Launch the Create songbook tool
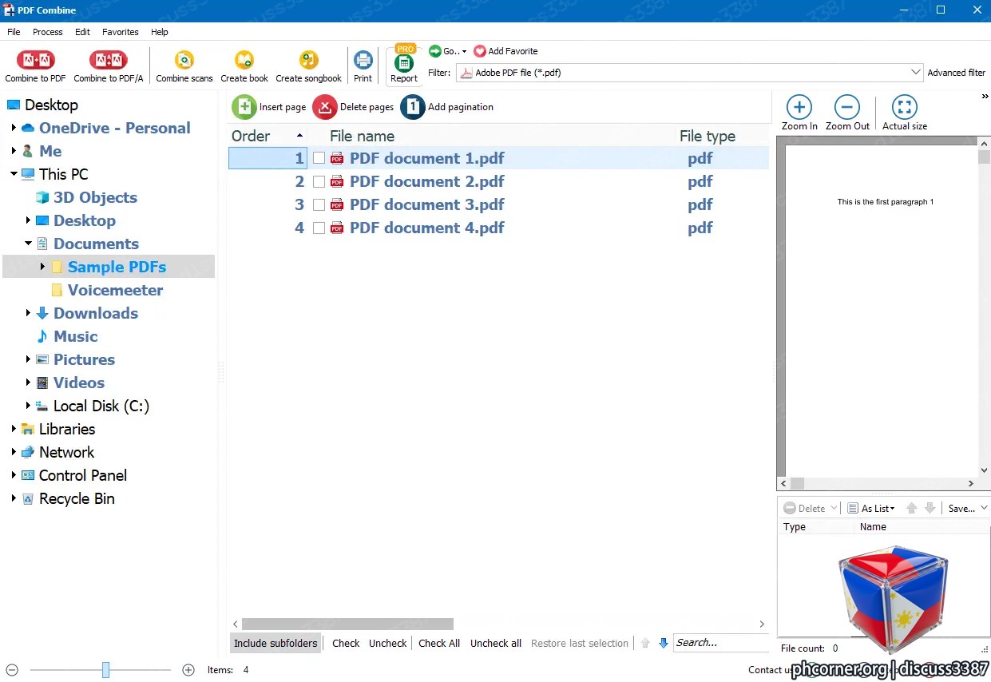This screenshot has width=991, height=682. coord(308,60)
